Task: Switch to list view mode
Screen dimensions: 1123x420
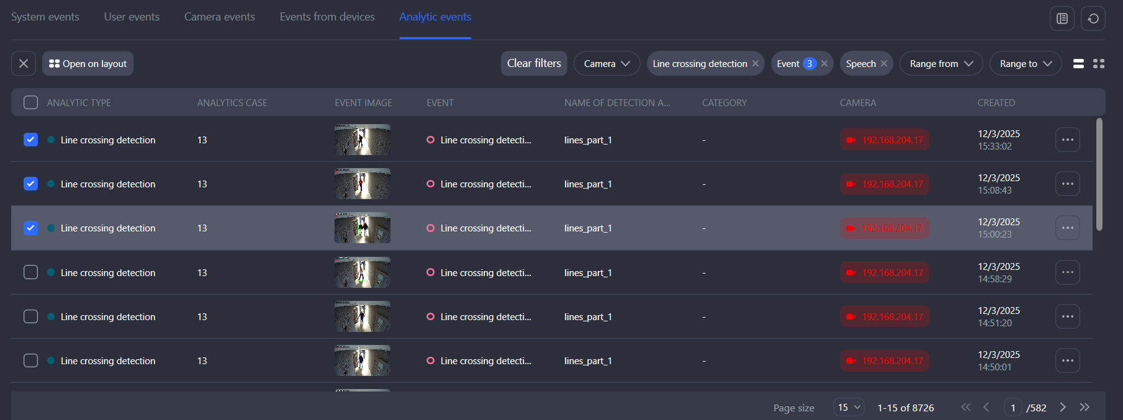Action: coord(1078,64)
